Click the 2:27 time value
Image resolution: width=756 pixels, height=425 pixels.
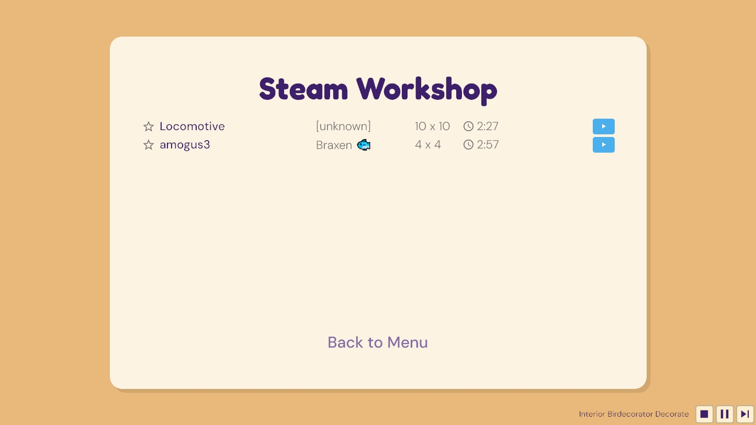[x=488, y=127]
